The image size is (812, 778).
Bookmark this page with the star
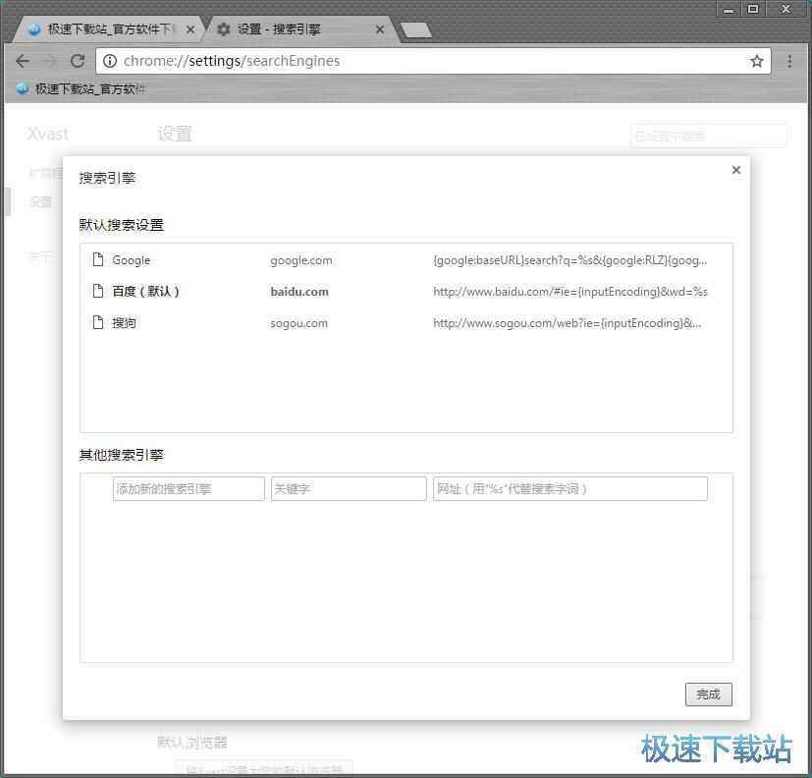click(757, 61)
